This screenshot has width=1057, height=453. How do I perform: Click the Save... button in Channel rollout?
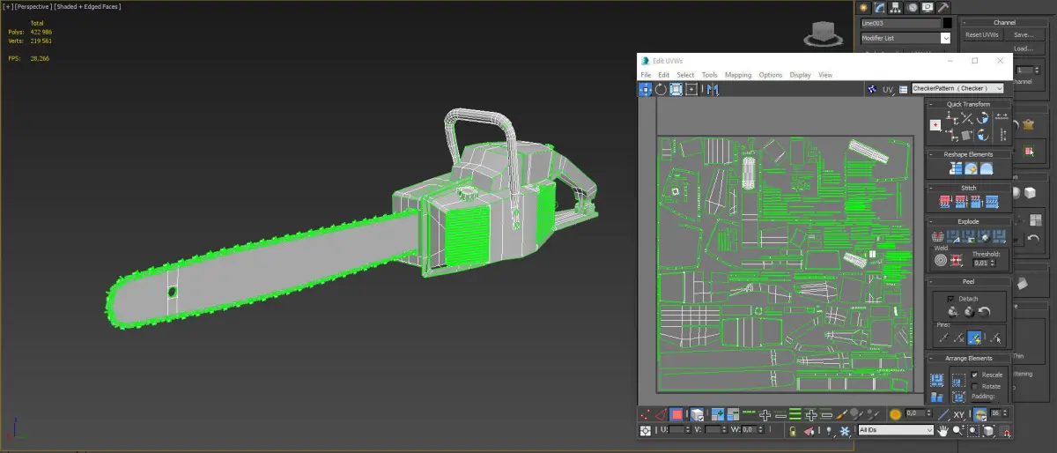tap(1023, 35)
